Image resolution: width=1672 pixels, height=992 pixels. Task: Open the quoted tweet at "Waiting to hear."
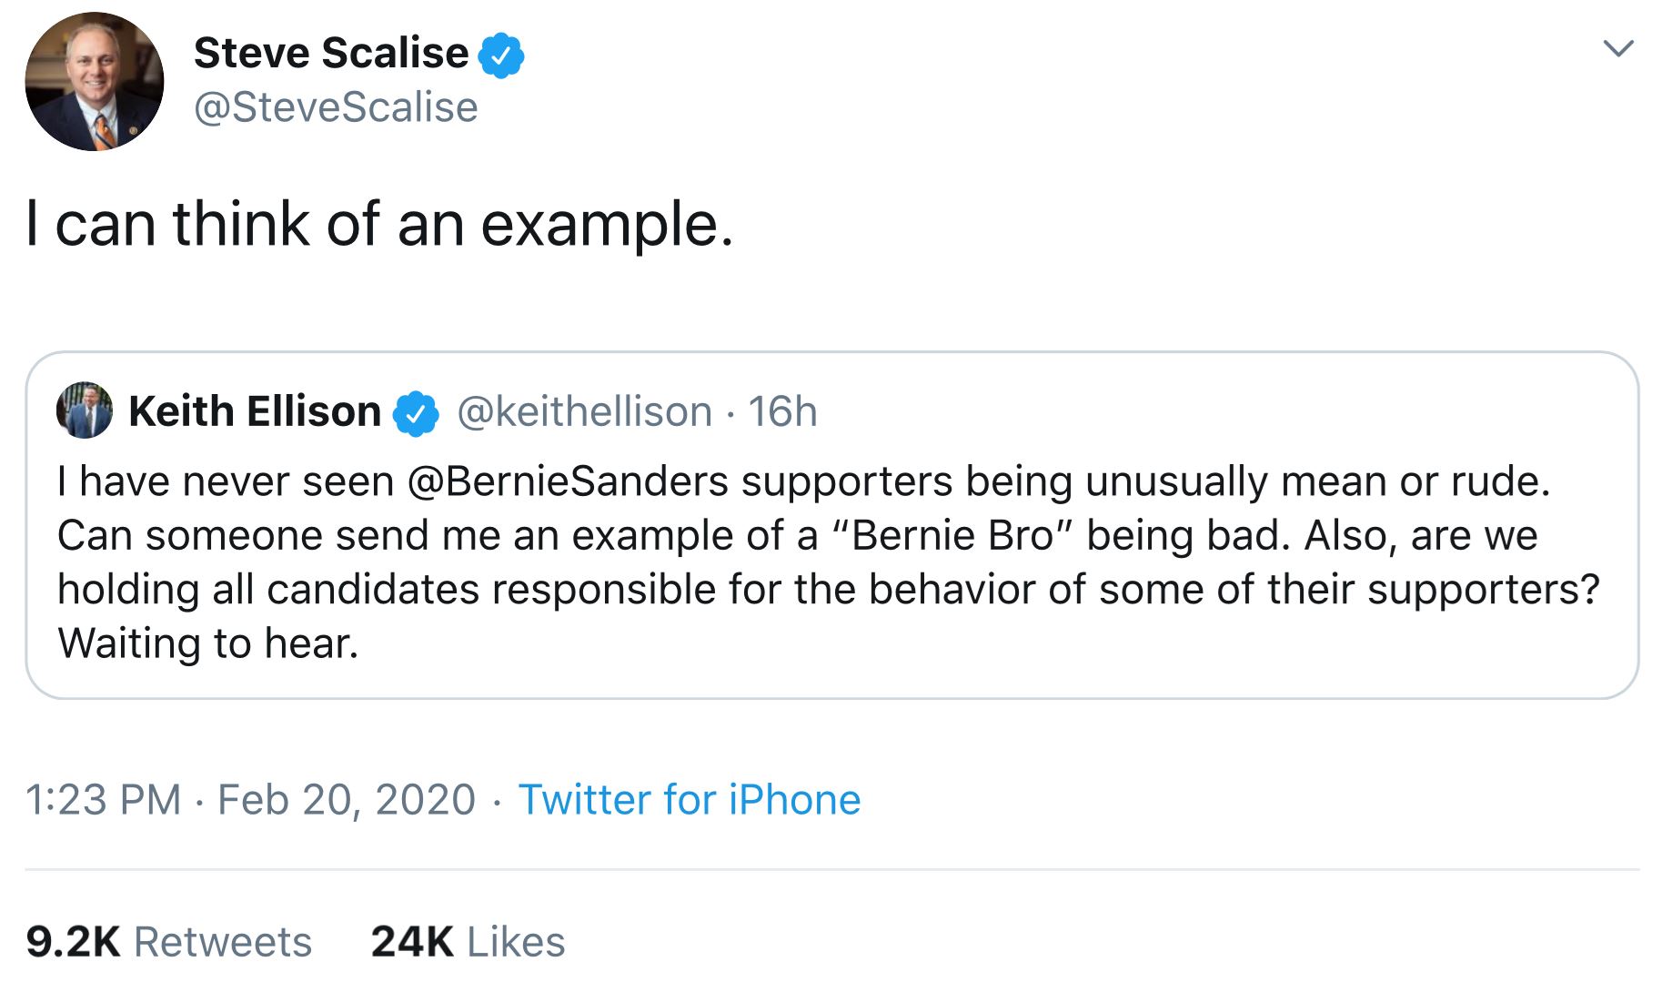pos(208,643)
